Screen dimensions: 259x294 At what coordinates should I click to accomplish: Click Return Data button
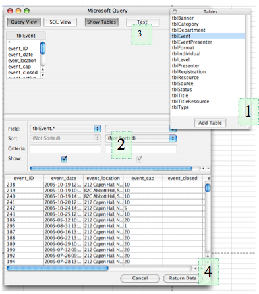183,278
